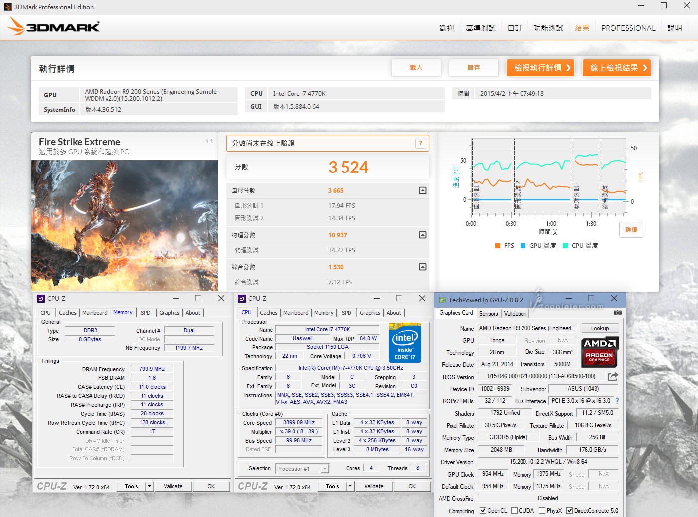
Task: Open the 歡迎 welcome tab in 3DMark
Action: pos(447,28)
